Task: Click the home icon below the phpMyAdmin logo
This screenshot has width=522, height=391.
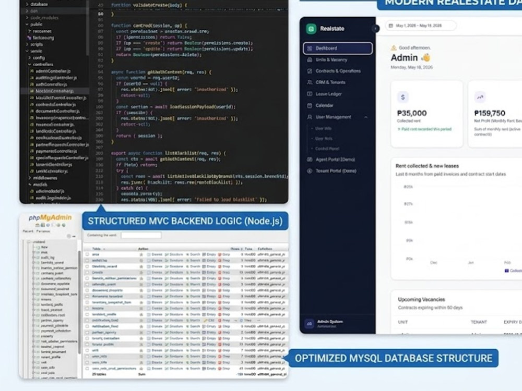Action: (37, 225)
